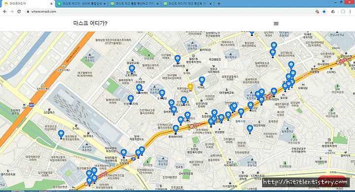Open a new browser tab with plus
The image size is (355, 192).
point(219,3)
